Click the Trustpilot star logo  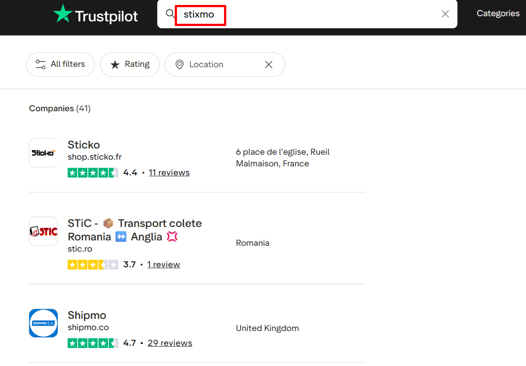pyautogui.click(x=63, y=14)
